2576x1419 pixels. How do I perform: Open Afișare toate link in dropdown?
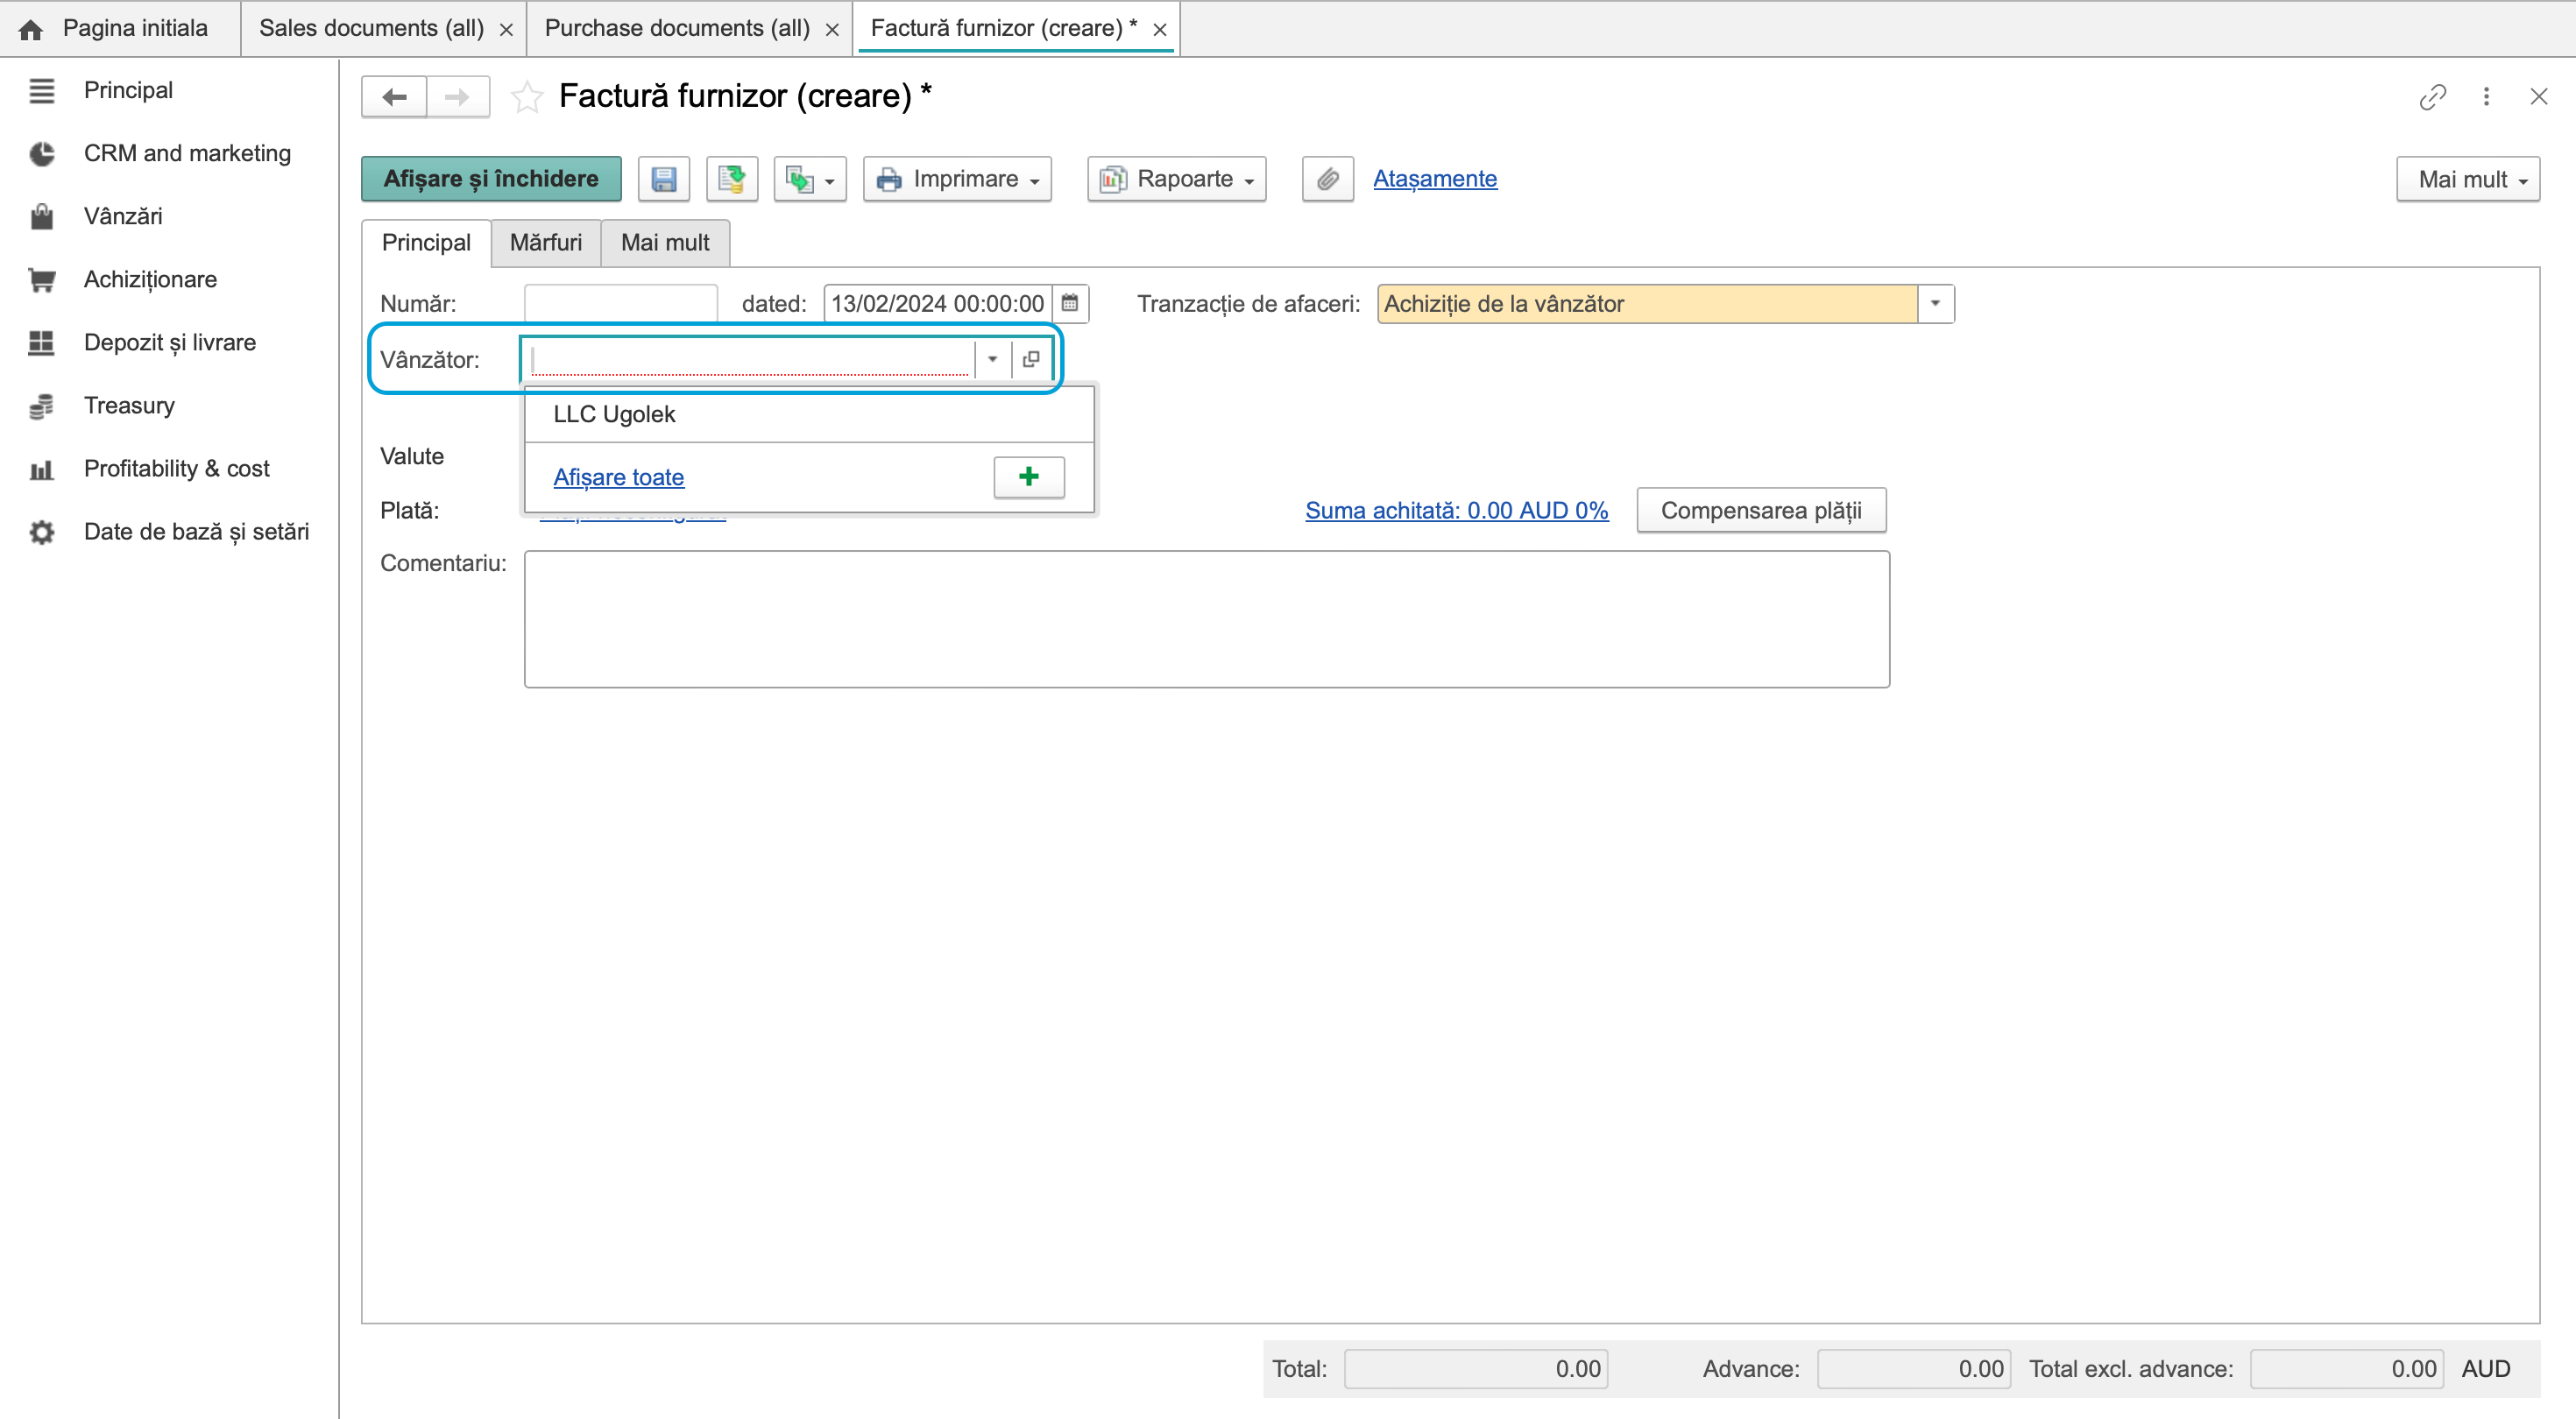[x=619, y=477]
